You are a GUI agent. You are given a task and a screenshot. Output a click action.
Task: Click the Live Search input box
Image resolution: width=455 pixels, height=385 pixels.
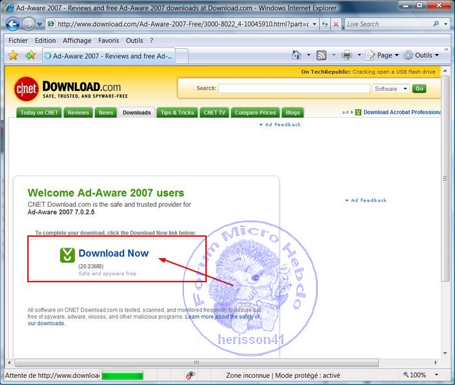[387, 24]
